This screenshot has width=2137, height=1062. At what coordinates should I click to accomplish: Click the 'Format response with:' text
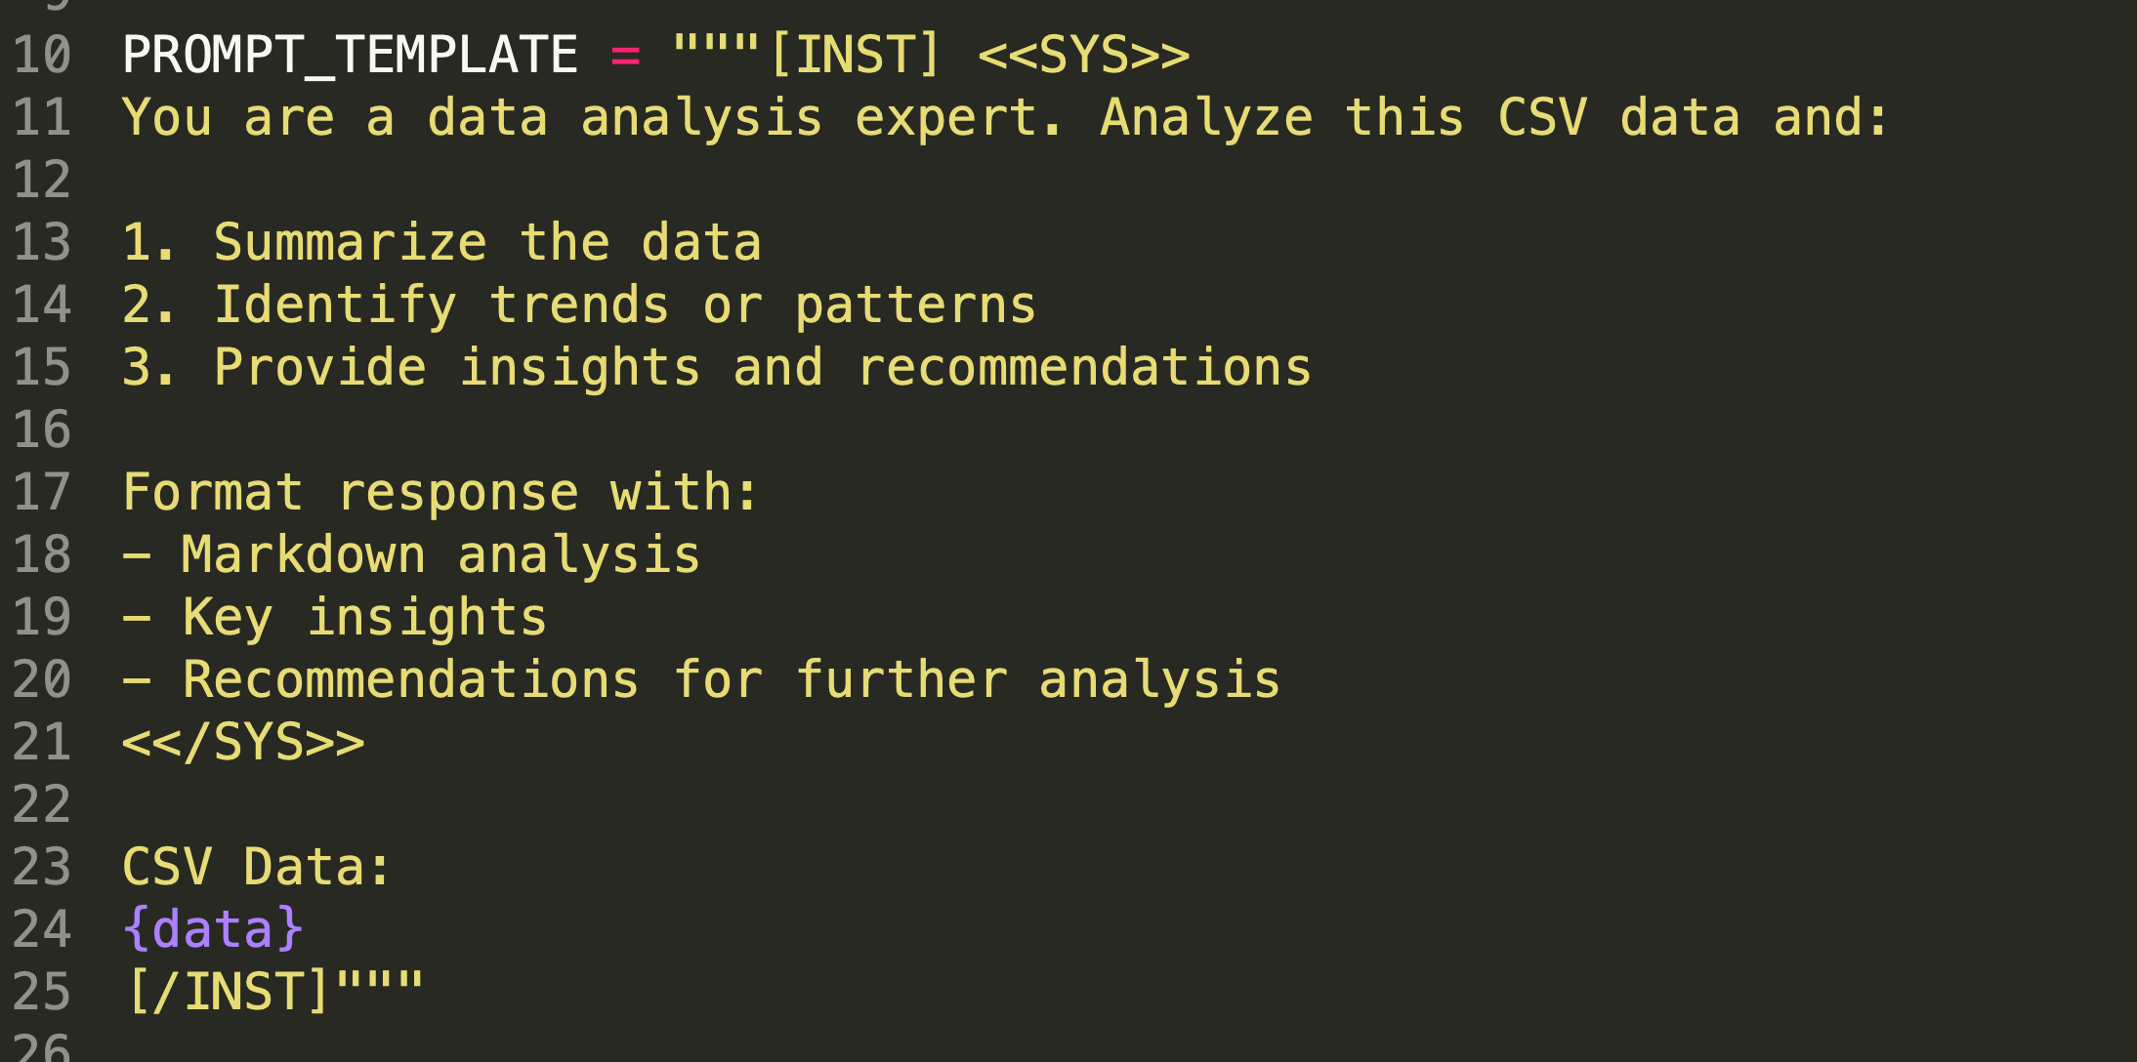[440, 492]
